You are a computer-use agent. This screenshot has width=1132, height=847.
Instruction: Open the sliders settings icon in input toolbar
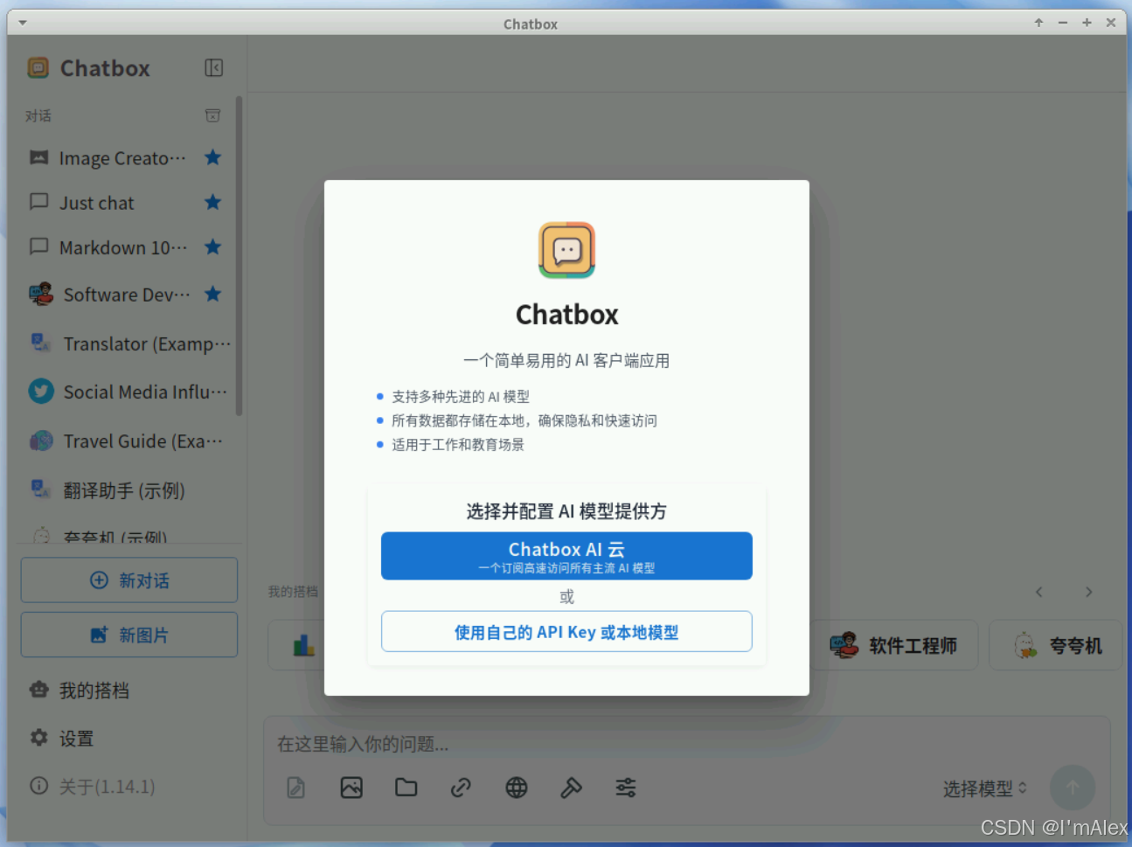click(x=626, y=788)
